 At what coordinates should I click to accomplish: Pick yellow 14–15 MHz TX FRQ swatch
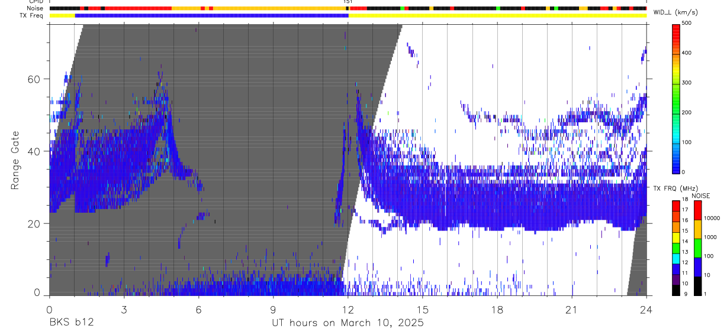point(676,237)
